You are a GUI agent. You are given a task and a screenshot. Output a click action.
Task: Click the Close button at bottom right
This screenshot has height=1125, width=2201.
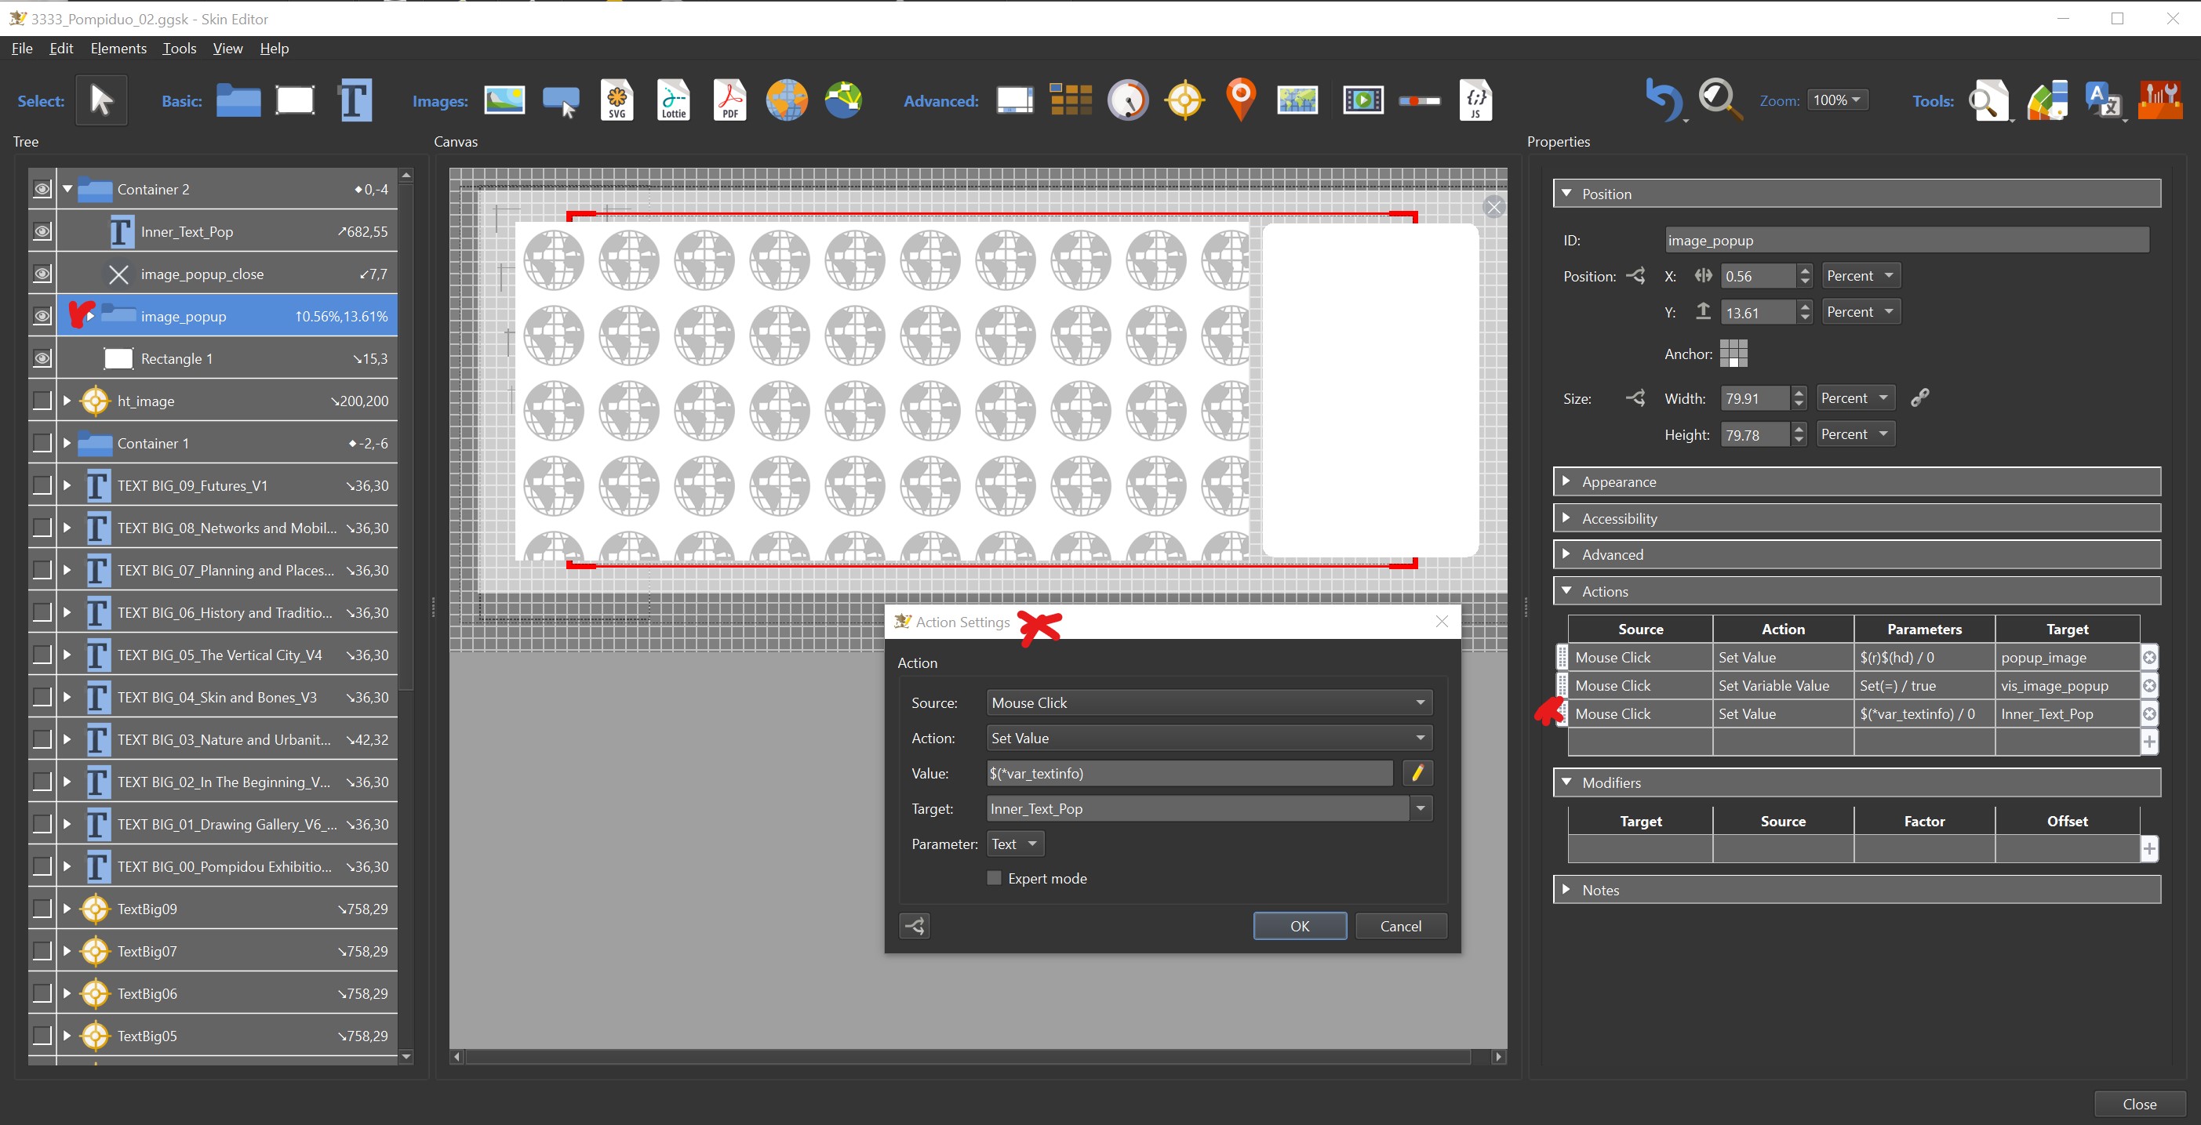click(2140, 1104)
